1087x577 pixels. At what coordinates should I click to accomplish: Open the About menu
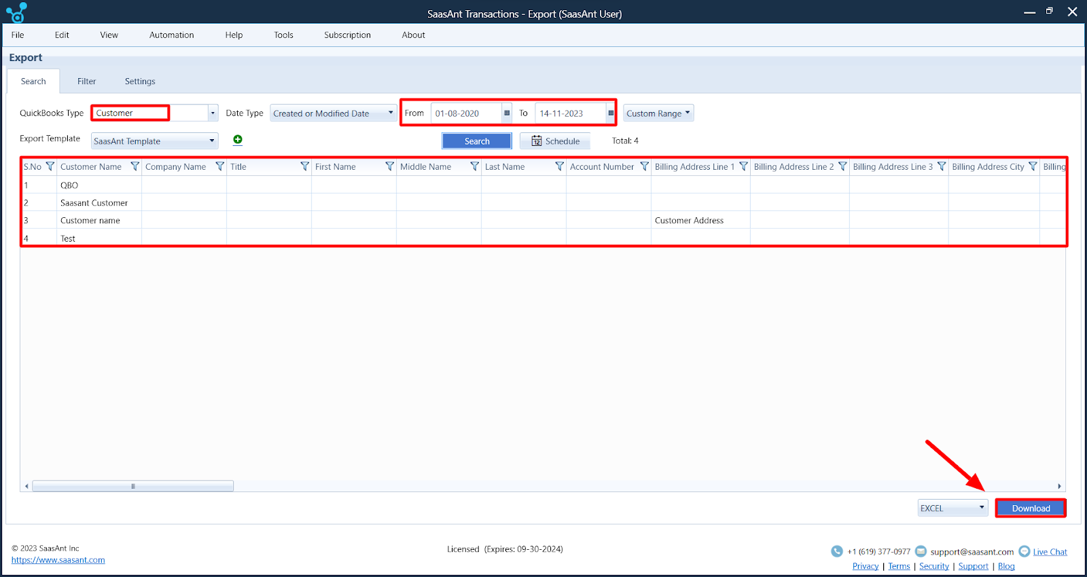click(413, 35)
